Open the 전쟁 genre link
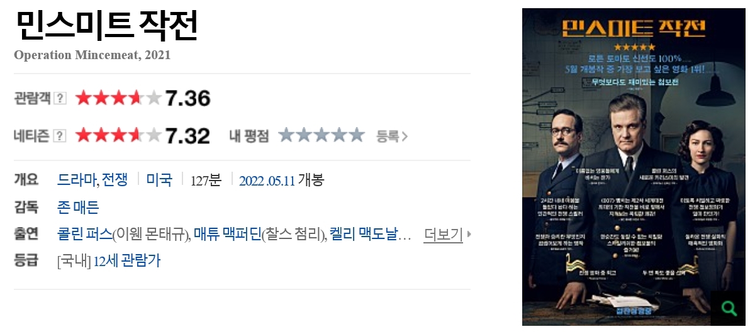Viewport: 755px width, 334px height. 115,180
